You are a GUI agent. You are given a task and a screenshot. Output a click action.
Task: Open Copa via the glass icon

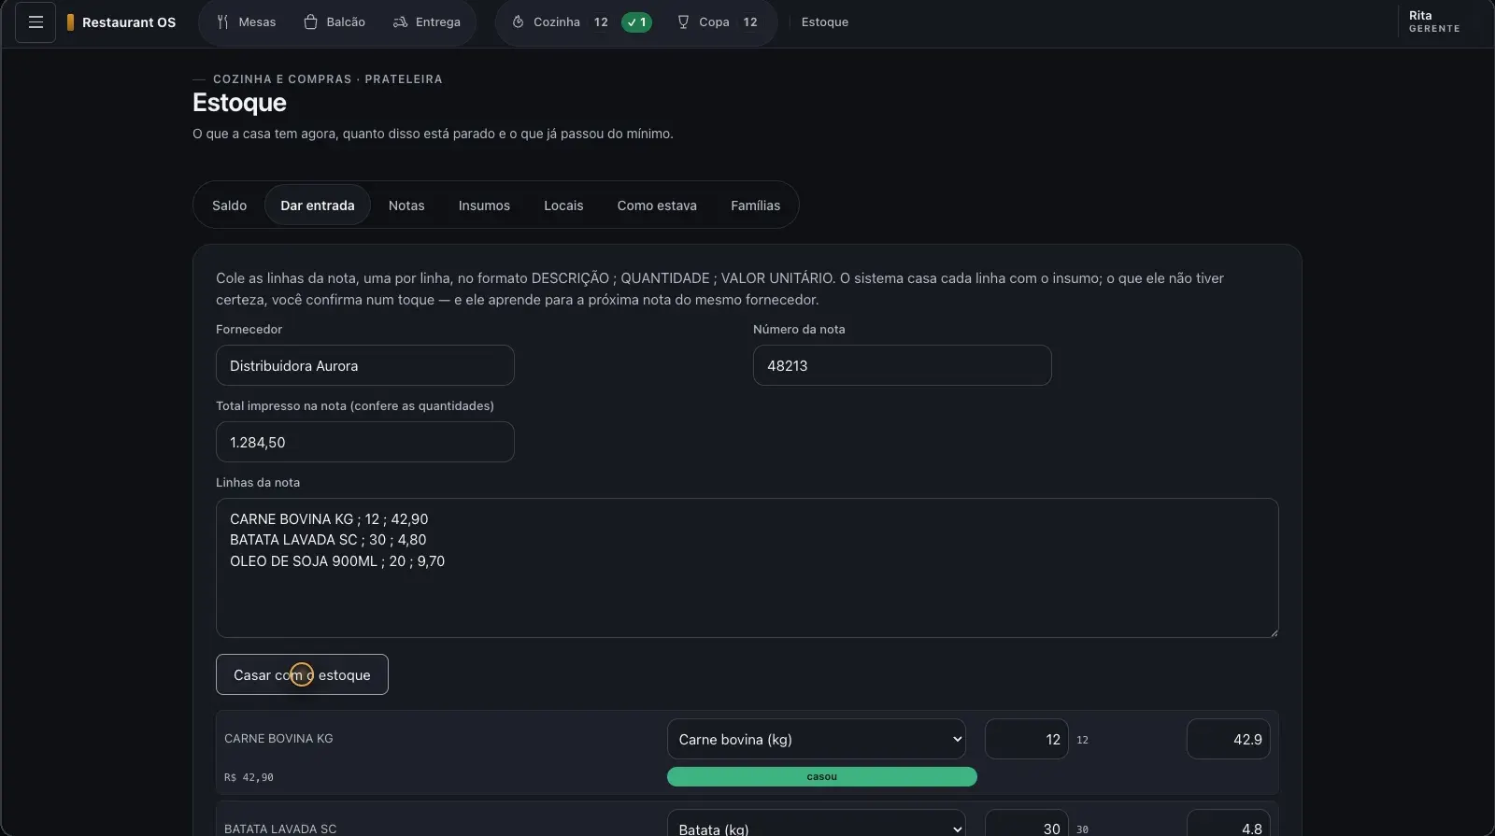coord(683,22)
